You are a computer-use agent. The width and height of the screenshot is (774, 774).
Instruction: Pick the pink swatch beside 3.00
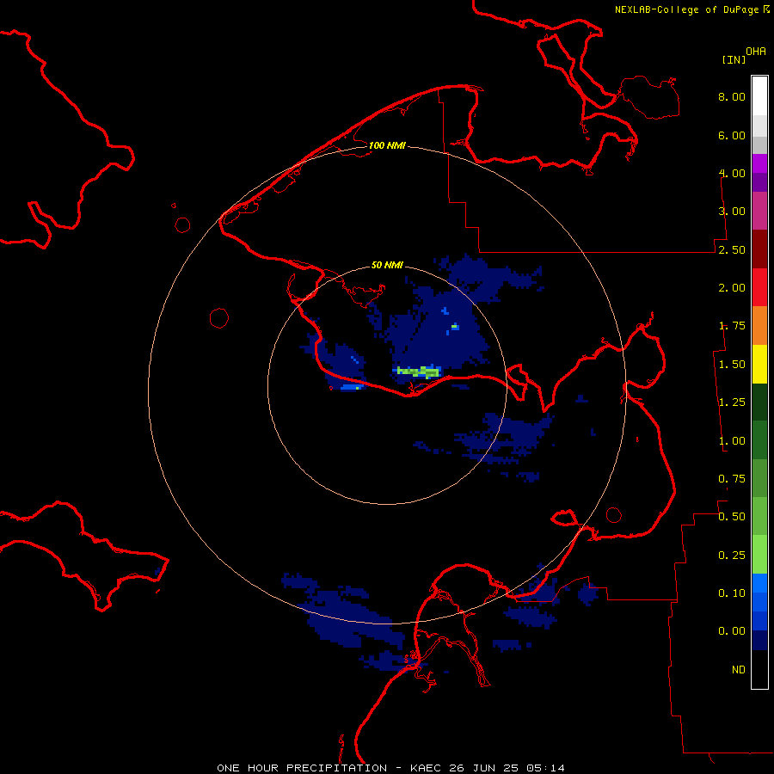coord(759,211)
